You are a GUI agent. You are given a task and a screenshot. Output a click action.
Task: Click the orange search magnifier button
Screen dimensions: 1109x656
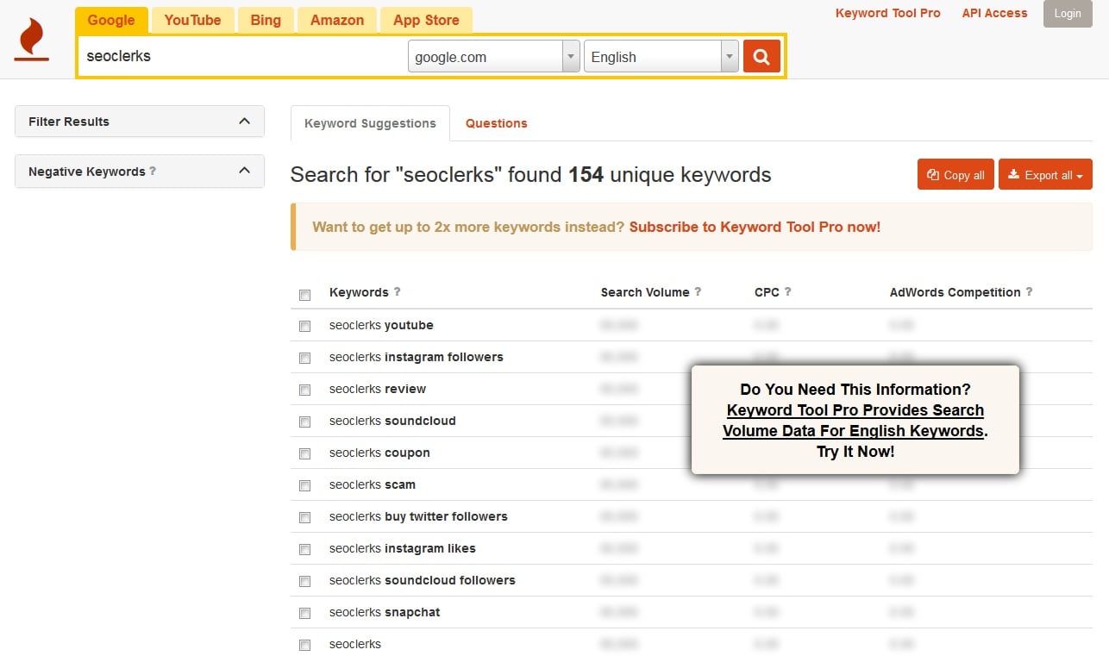point(761,57)
